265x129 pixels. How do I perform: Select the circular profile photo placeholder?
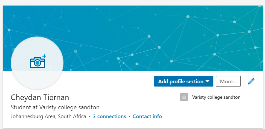pos(37,63)
